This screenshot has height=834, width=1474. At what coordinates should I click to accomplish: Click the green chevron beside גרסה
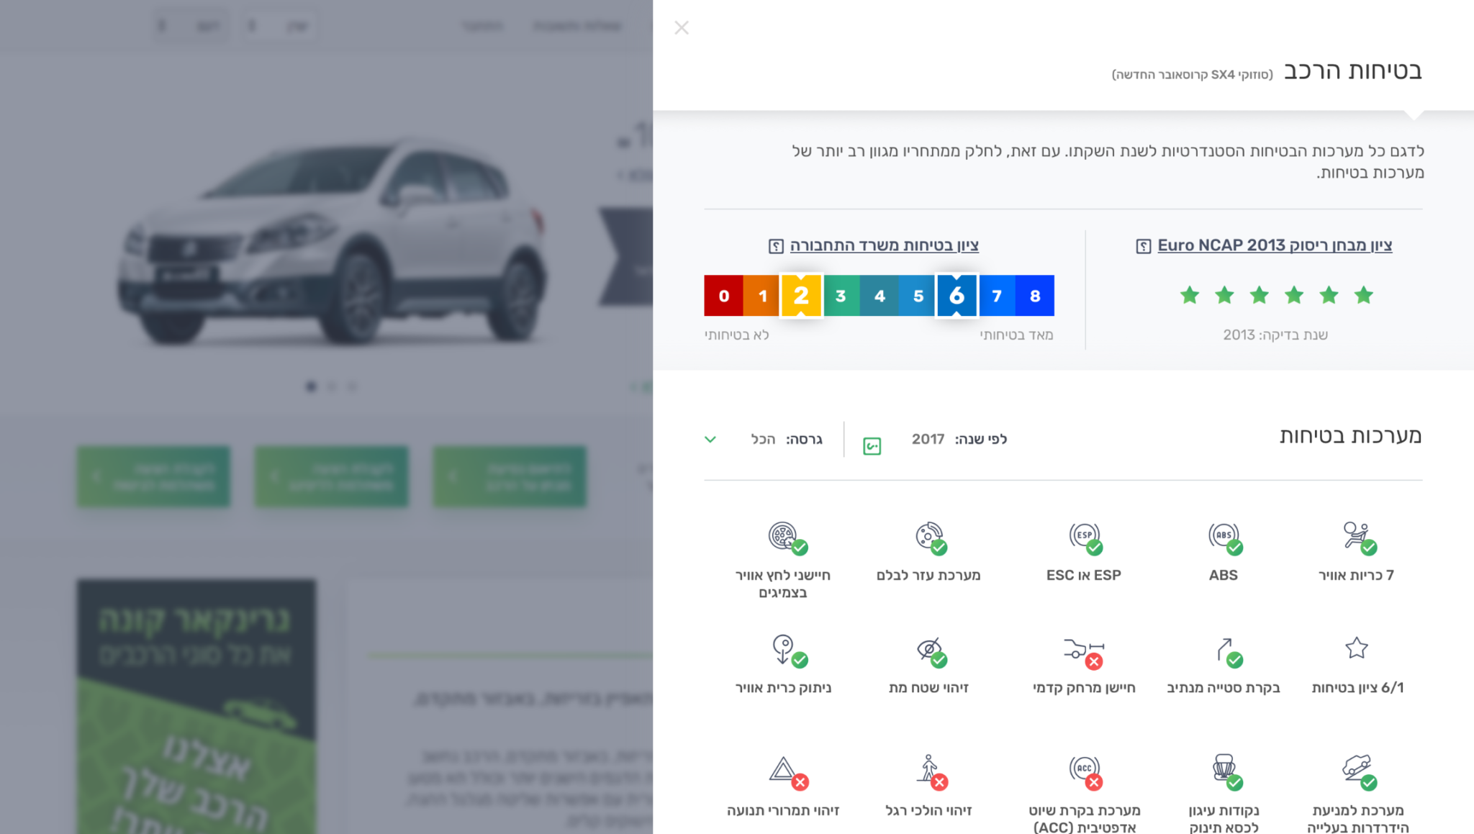pyautogui.click(x=710, y=439)
